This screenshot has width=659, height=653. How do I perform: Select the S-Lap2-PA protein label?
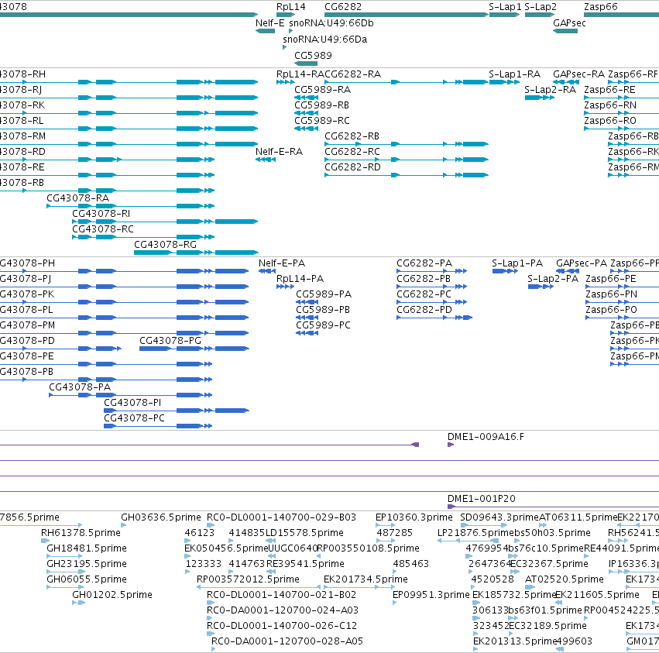point(553,279)
